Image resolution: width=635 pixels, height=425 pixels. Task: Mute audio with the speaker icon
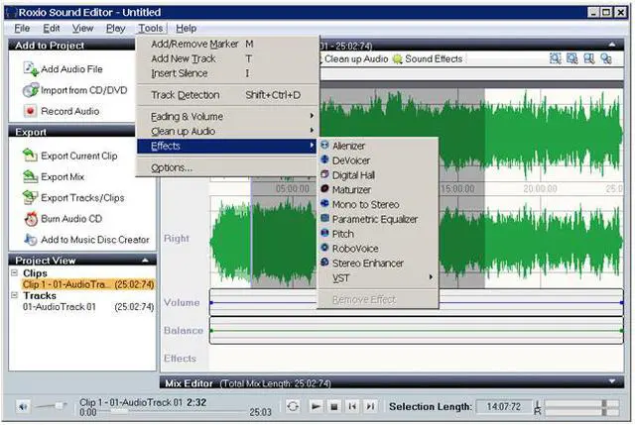[x=24, y=406]
